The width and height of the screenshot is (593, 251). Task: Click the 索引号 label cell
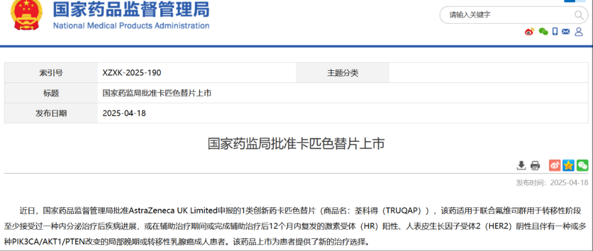click(x=51, y=72)
